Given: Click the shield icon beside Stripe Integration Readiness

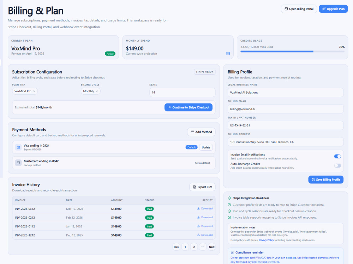Looking at the screenshot, I should pos(229,198).
